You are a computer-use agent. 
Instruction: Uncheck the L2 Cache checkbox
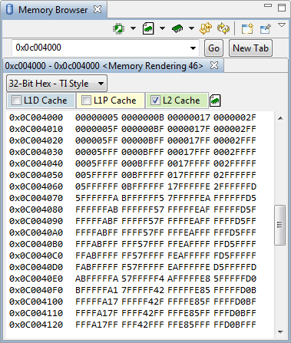(x=155, y=101)
